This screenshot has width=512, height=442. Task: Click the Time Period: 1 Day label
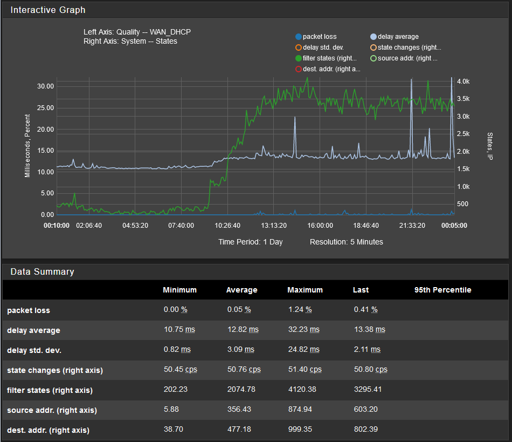[251, 242]
